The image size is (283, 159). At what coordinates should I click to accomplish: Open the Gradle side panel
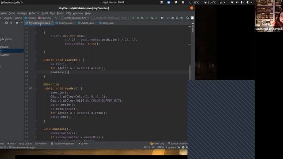point(193,27)
